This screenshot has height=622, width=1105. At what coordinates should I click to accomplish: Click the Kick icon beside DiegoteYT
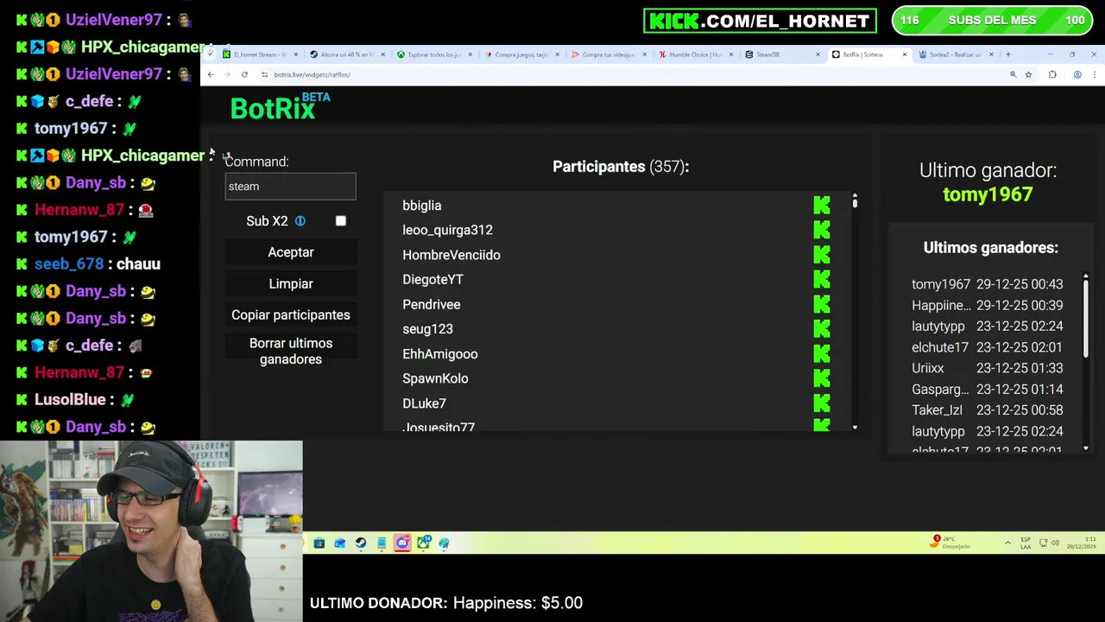coord(822,279)
